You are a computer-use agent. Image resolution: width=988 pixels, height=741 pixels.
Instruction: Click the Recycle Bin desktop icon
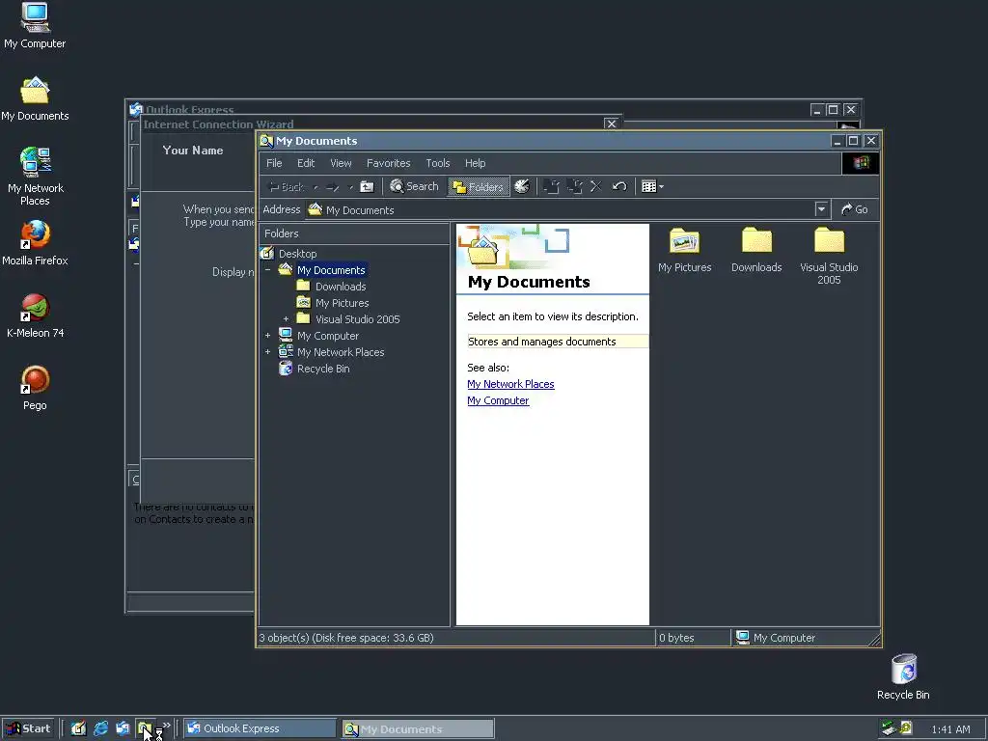[x=903, y=676]
